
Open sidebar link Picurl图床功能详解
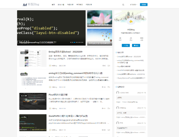(x=124, y=67)
